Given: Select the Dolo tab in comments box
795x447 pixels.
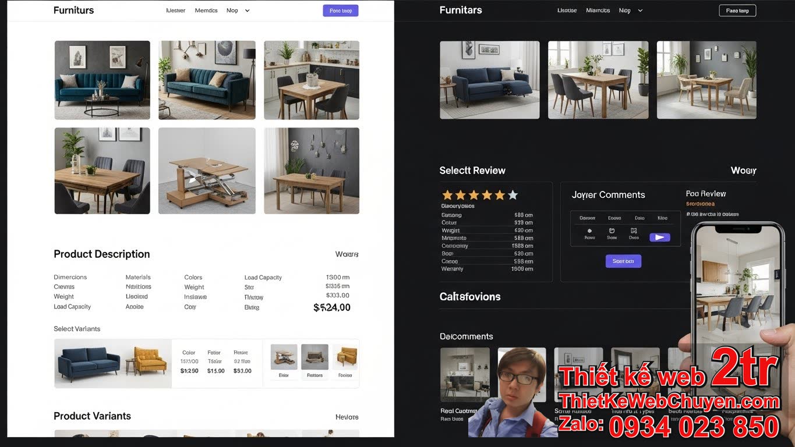Looking at the screenshot, I should [639, 218].
